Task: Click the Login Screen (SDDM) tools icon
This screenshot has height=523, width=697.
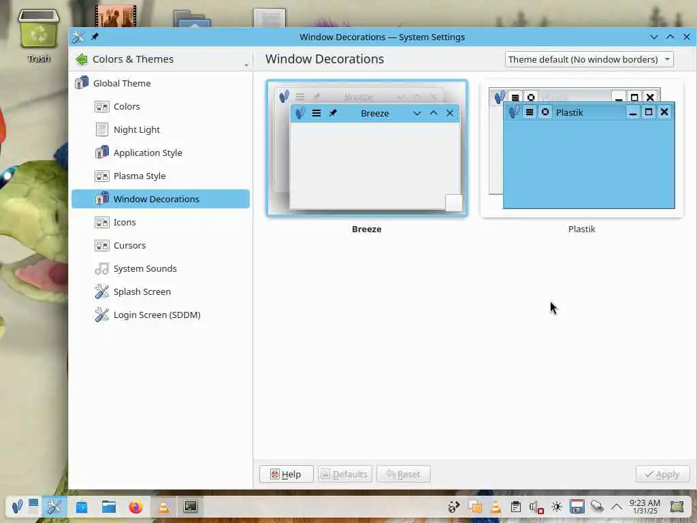Action: 102,315
